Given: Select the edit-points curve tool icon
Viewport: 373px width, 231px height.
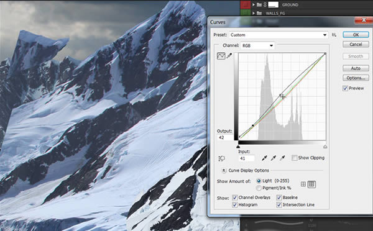Looking at the screenshot, I should [221, 56].
